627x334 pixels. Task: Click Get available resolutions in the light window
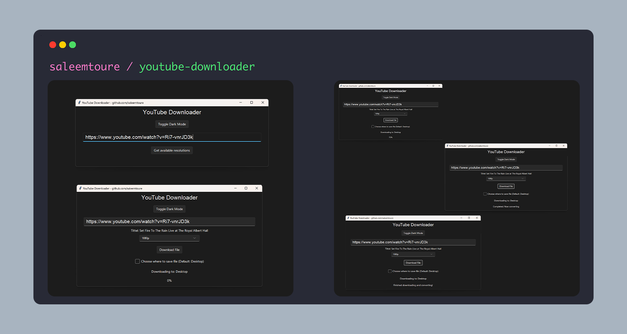[172, 150]
